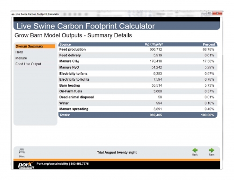Image resolution: width=234 pixels, height=180 pixels.
Task: Click the app icon in the title bar
Action: tap(13, 14)
